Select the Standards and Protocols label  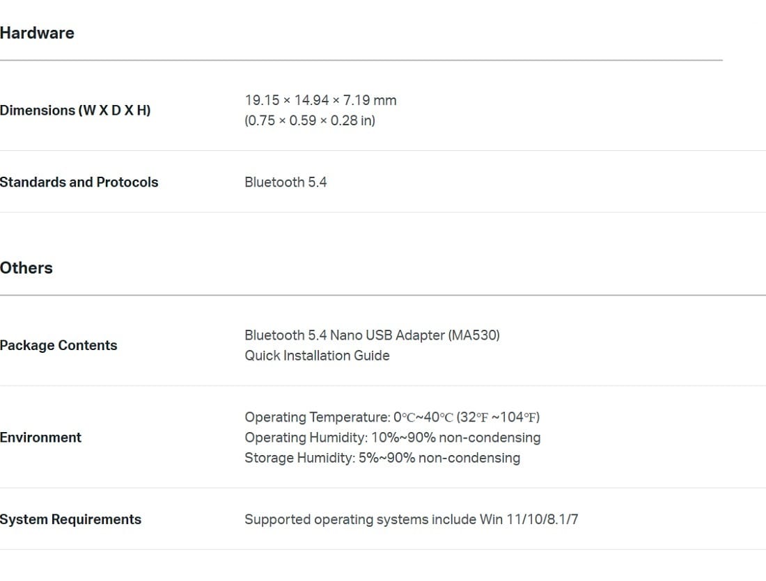[x=79, y=182]
